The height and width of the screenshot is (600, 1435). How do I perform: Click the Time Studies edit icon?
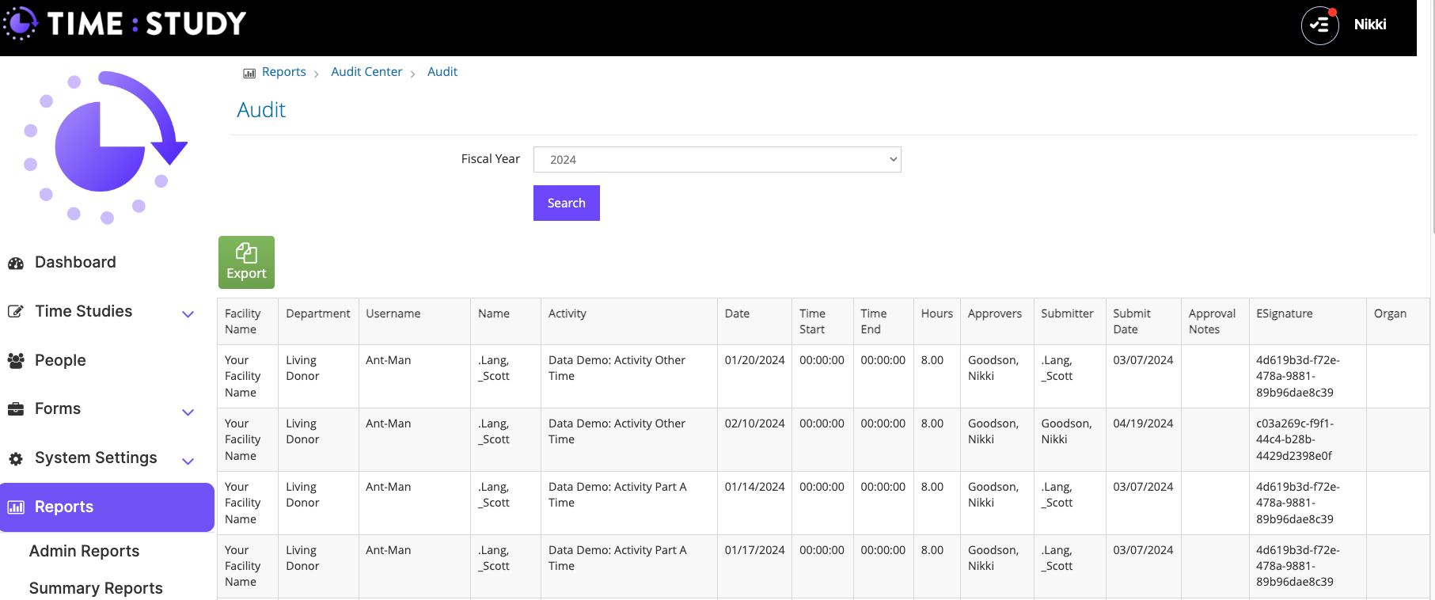pyautogui.click(x=16, y=312)
